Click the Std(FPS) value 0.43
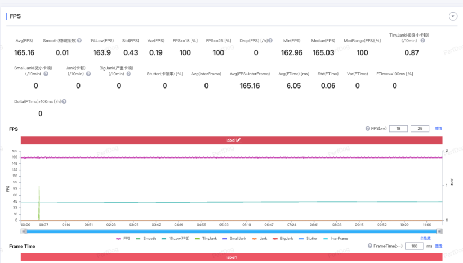This screenshot has height=263, width=463. tap(130, 52)
